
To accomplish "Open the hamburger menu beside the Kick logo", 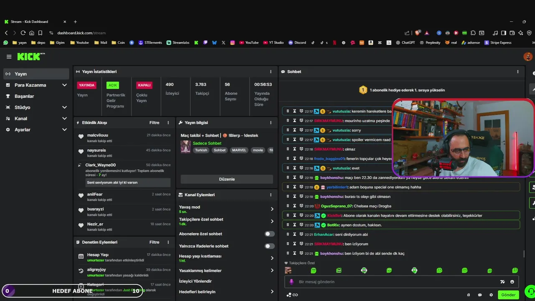I will pos(9,56).
